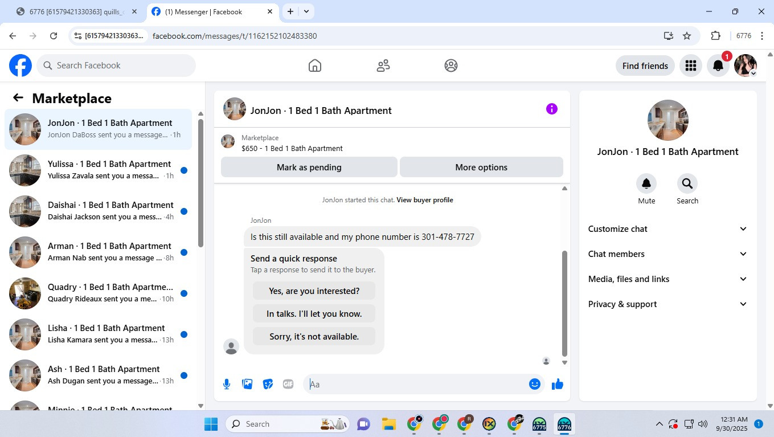
Task: Open the tab search dropdown arrow
Action: click(306, 11)
